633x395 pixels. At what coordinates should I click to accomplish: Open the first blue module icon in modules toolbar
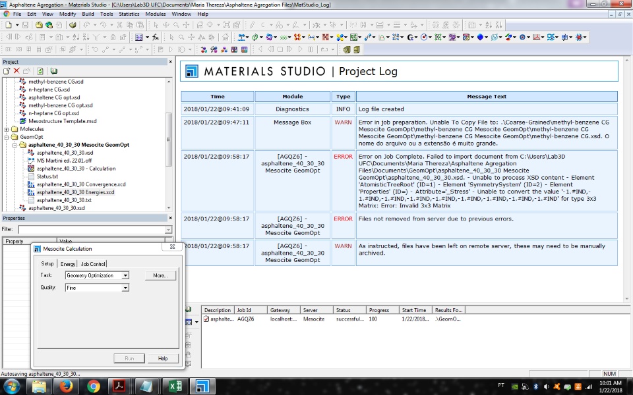pos(241,37)
